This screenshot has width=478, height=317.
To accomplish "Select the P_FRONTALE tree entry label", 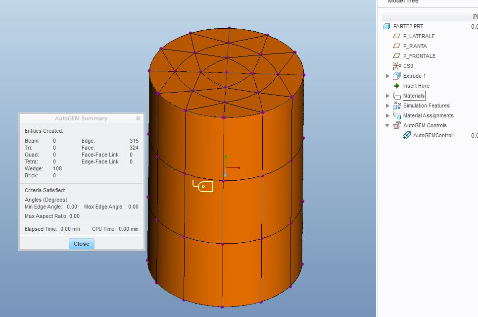I will [419, 56].
